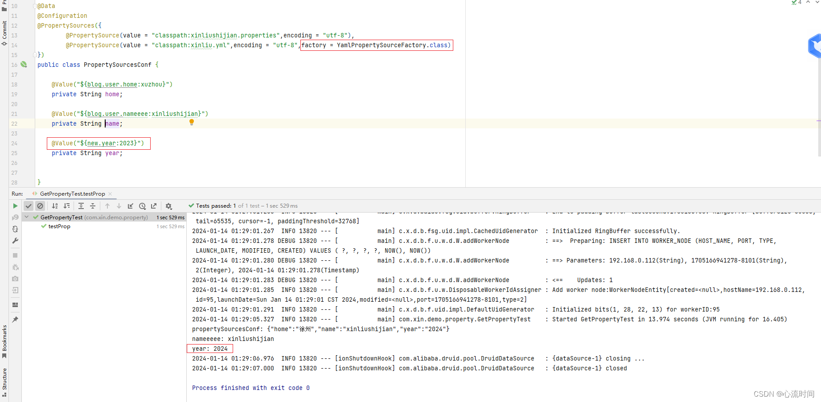Click '1 sec 529 ms' duration of testProp
The width and height of the screenshot is (821, 402).
pos(170,226)
